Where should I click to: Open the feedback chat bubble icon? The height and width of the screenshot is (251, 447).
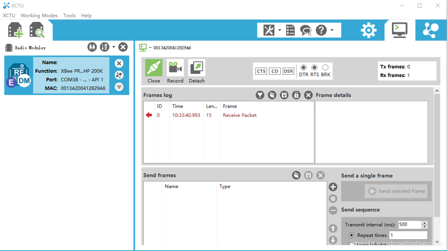305,30
